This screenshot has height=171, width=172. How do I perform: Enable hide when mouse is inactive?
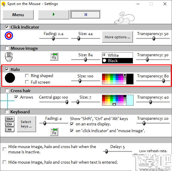pos(4,149)
